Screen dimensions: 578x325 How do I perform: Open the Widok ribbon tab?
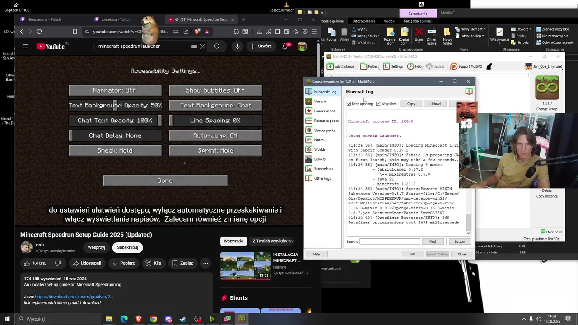pyautogui.click(x=389, y=21)
